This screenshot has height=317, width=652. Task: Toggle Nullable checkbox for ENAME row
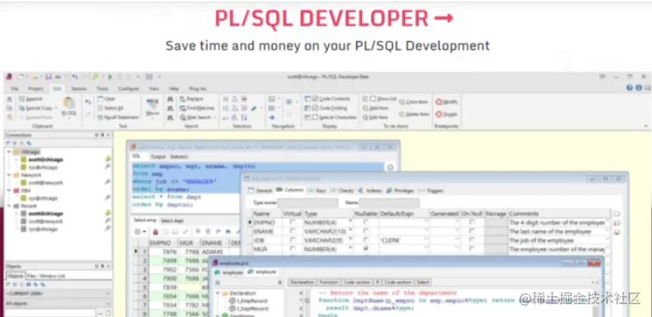tap(366, 231)
